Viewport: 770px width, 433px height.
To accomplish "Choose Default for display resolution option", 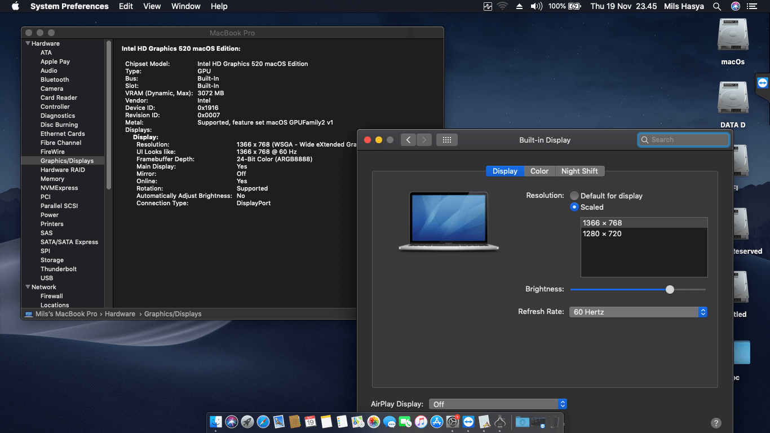I will pos(574,195).
